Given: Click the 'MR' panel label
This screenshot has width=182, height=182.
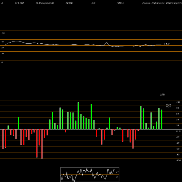Looking at the screenshot, I should coord(162,95).
